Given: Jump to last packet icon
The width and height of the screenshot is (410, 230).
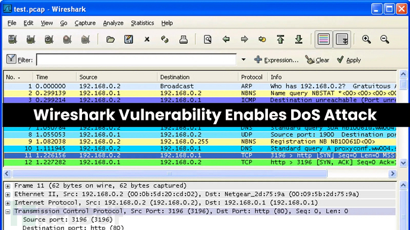Looking at the screenshot, I should pyautogui.click(x=299, y=39).
